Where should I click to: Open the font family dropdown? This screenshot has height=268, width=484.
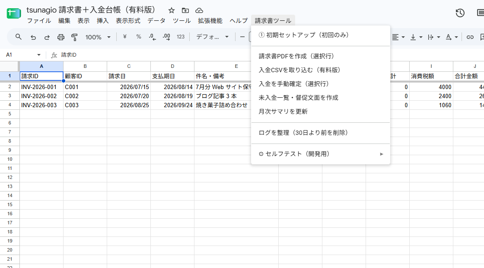[212, 37]
